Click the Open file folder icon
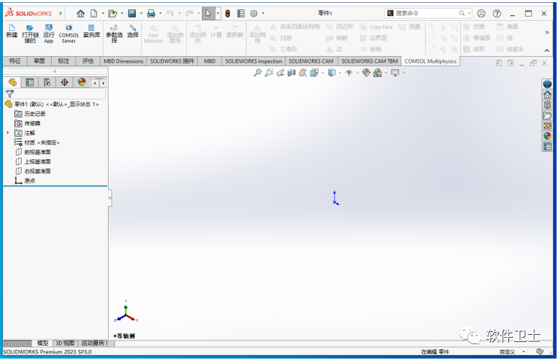 click(x=112, y=14)
